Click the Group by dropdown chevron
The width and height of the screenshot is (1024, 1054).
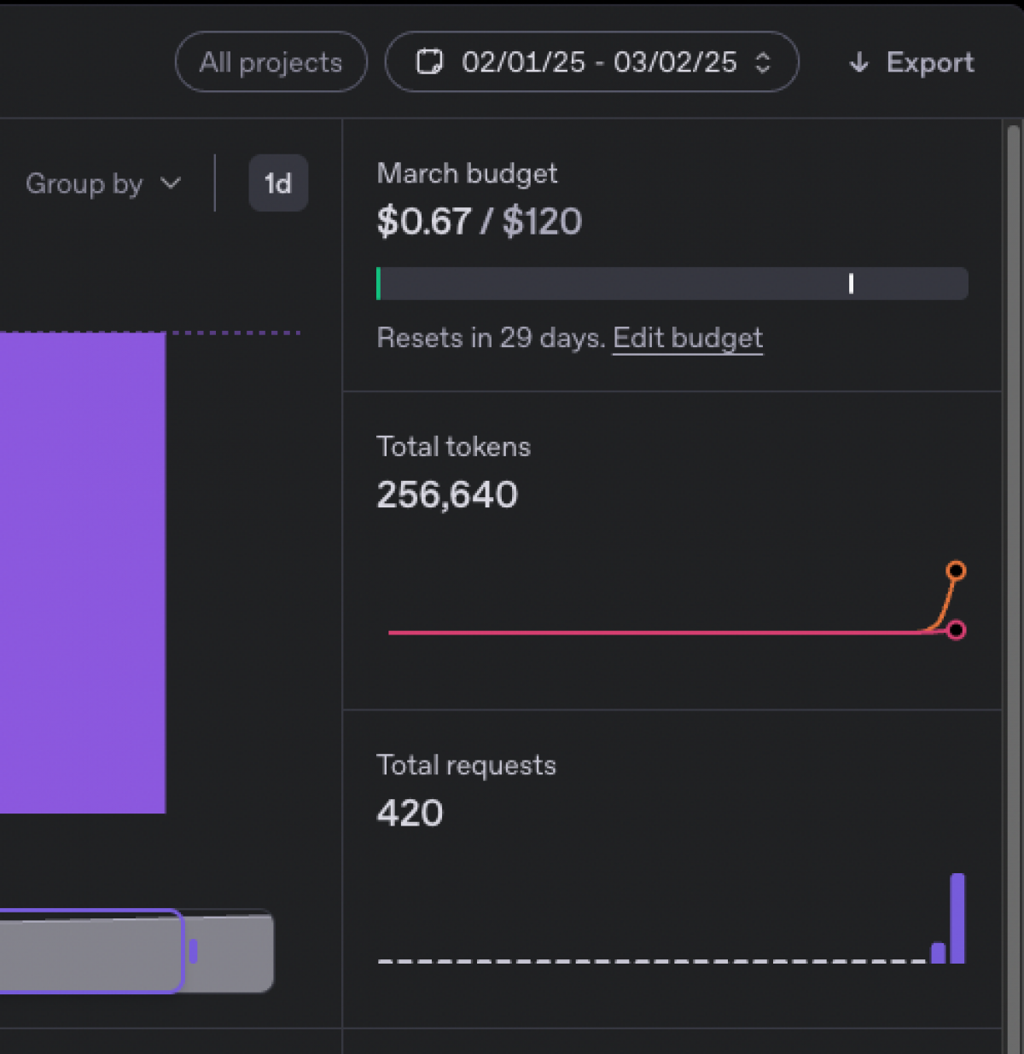pos(172,182)
